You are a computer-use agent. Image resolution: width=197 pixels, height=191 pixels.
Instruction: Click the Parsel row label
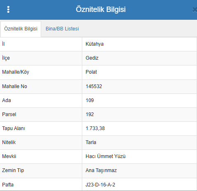(9, 114)
